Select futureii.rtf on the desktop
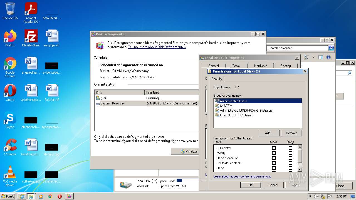This screenshot has height=200, width=356. (52, 93)
